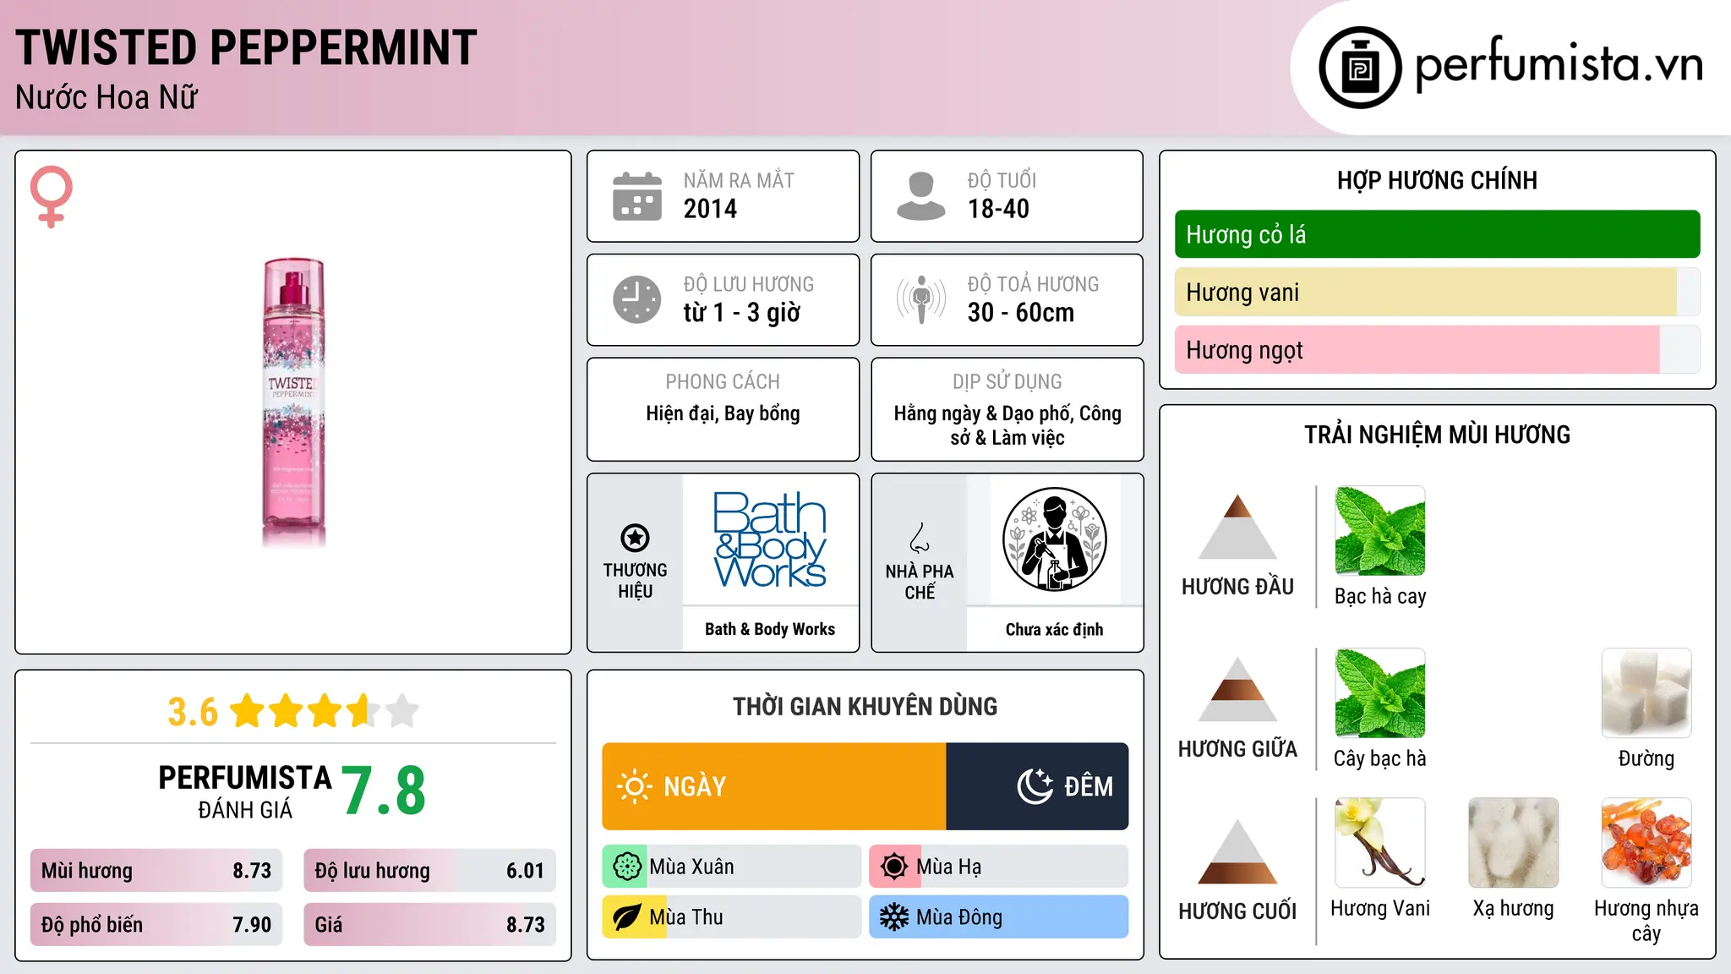Click the HỢP HƯƠNG CHÍNH heading

point(1437,180)
